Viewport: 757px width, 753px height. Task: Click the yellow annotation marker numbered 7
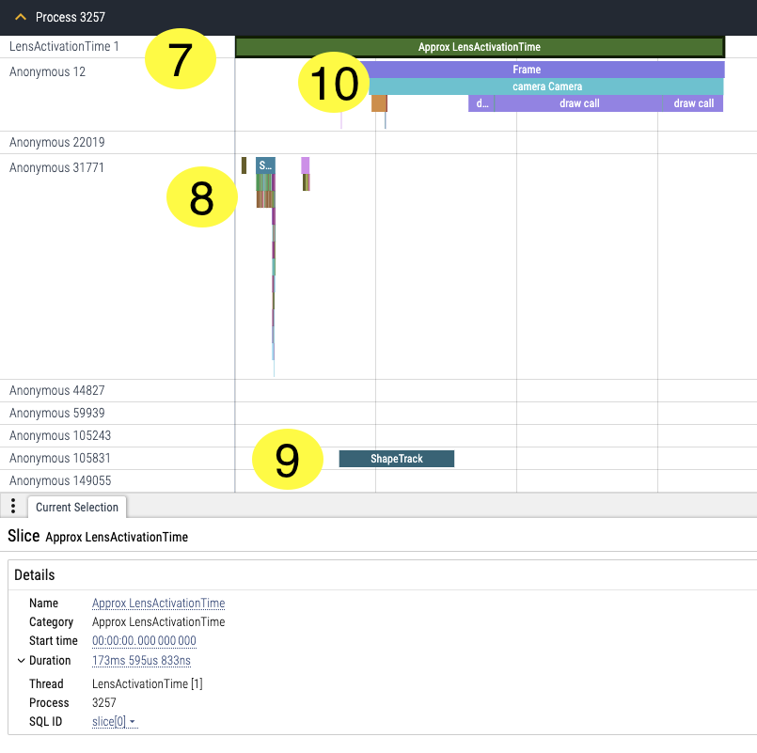point(181,59)
